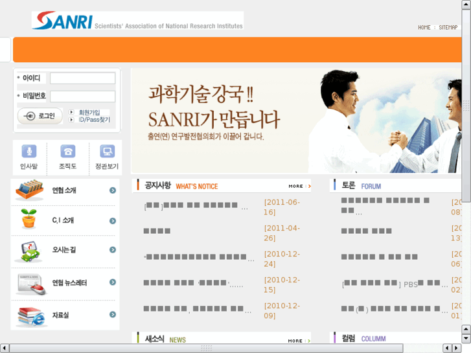Open the 정관보기 monitor icon
The width and height of the screenshot is (471, 353).
click(108, 151)
